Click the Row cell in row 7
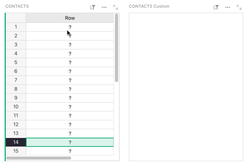247x165 pixels. (70, 80)
